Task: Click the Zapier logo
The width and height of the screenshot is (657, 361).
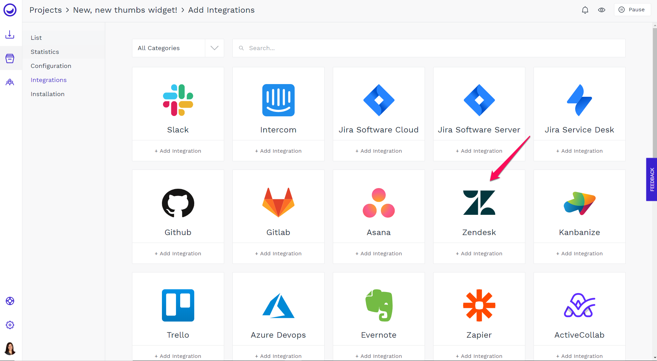Action: click(x=479, y=305)
